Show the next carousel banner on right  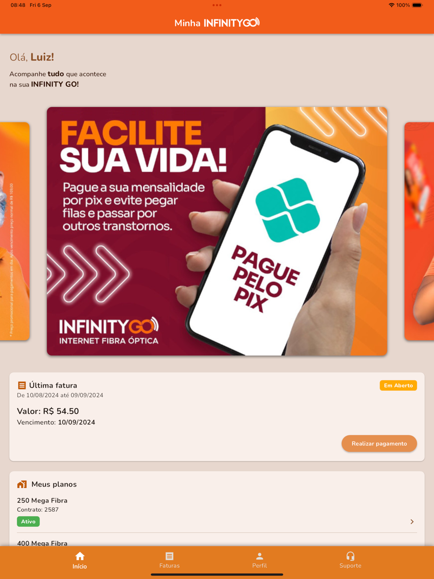pos(419,231)
